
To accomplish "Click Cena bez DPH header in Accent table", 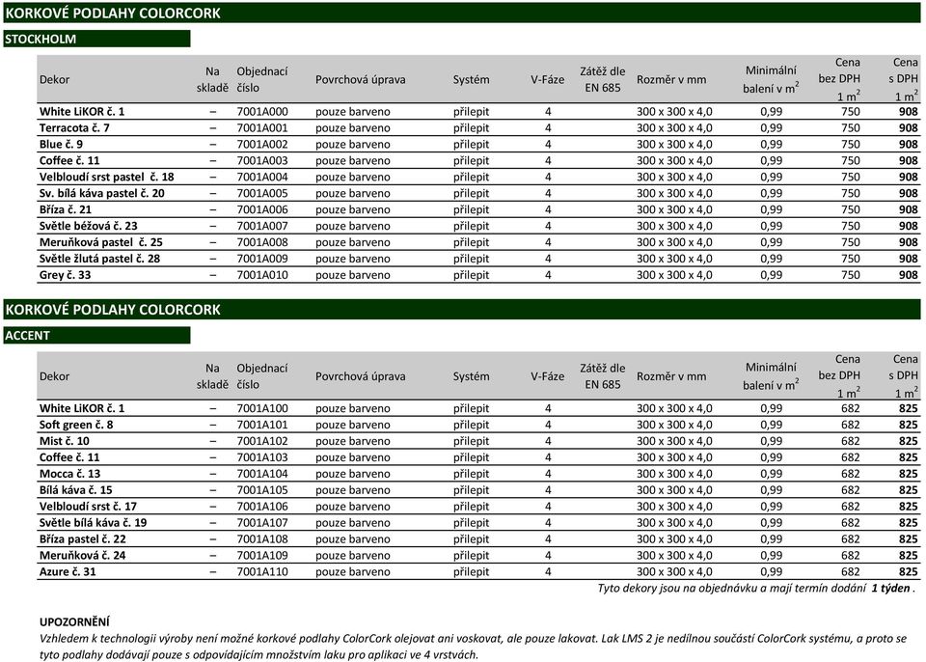I will pos(839,376).
